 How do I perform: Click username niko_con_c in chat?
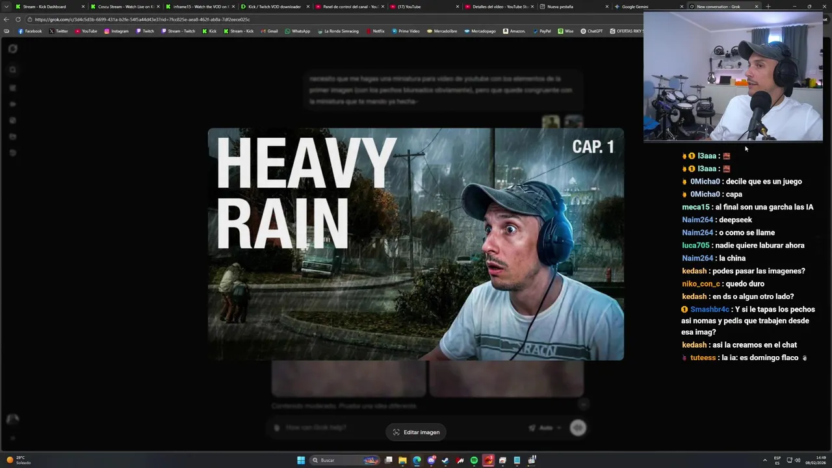pyautogui.click(x=701, y=284)
